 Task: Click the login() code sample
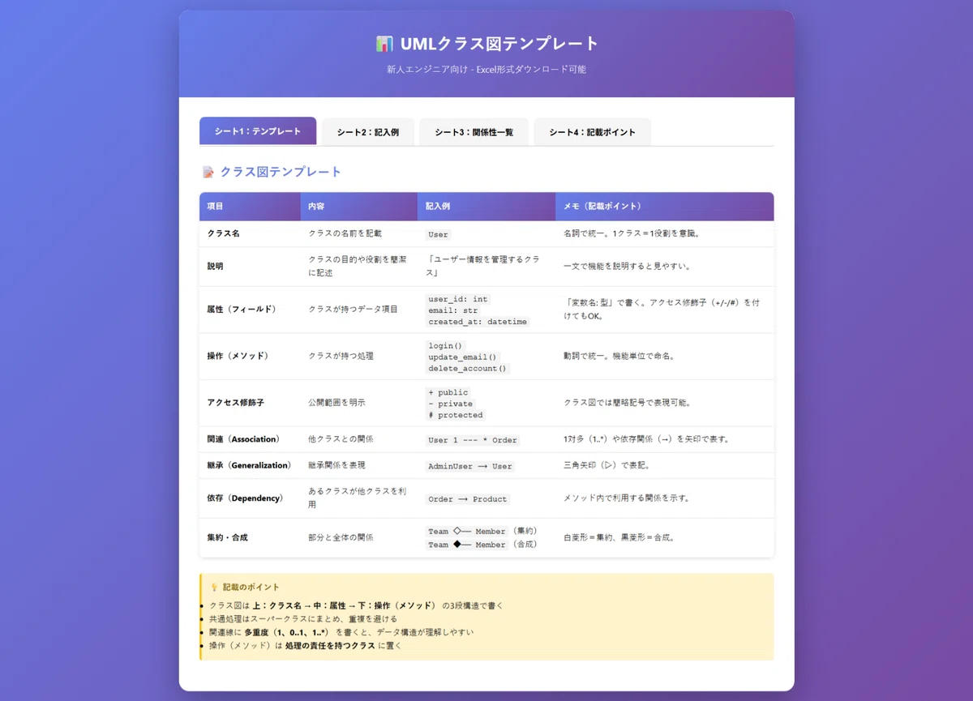[x=446, y=345]
